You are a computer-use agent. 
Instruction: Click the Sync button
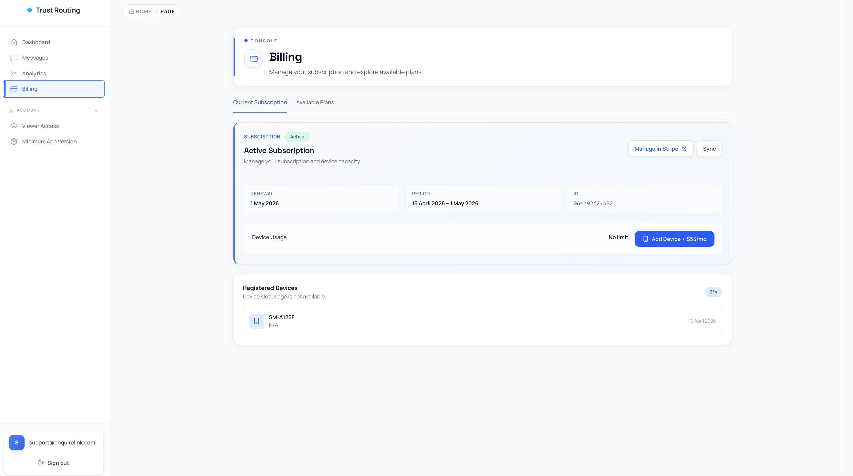coord(709,149)
